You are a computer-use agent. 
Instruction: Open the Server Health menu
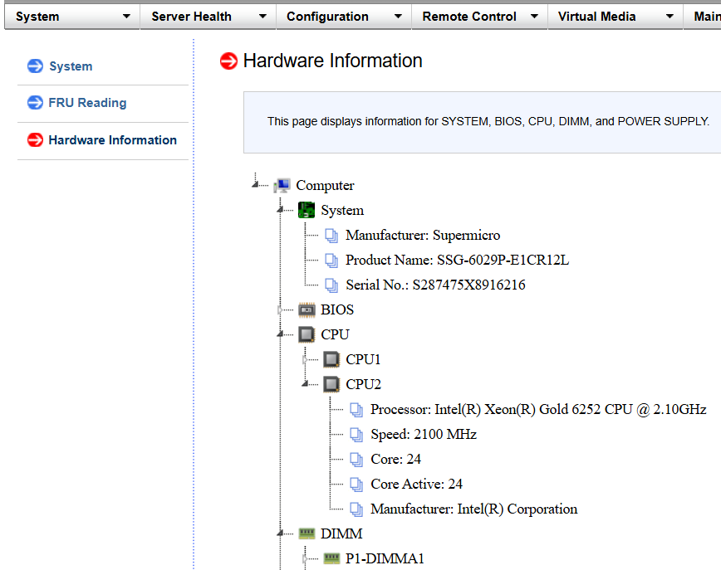[207, 17]
